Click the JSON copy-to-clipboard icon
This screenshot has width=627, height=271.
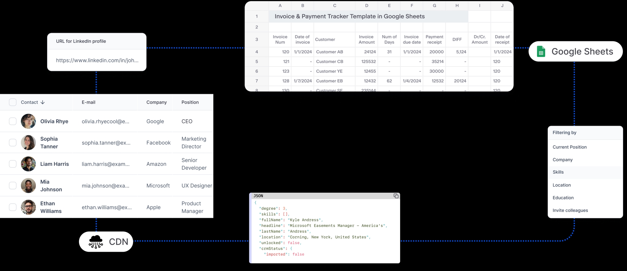[396, 196]
